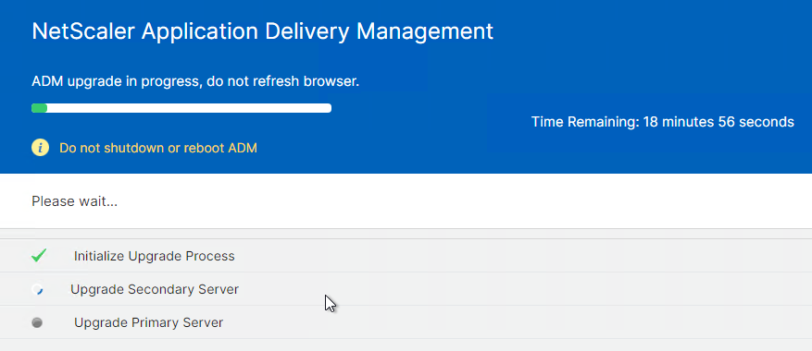Click the green checkmark icon
This screenshot has height=351, width=812.
pos(39,255)
